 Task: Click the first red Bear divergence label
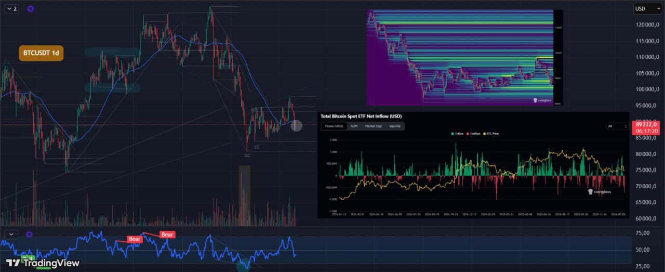(135, 239)
